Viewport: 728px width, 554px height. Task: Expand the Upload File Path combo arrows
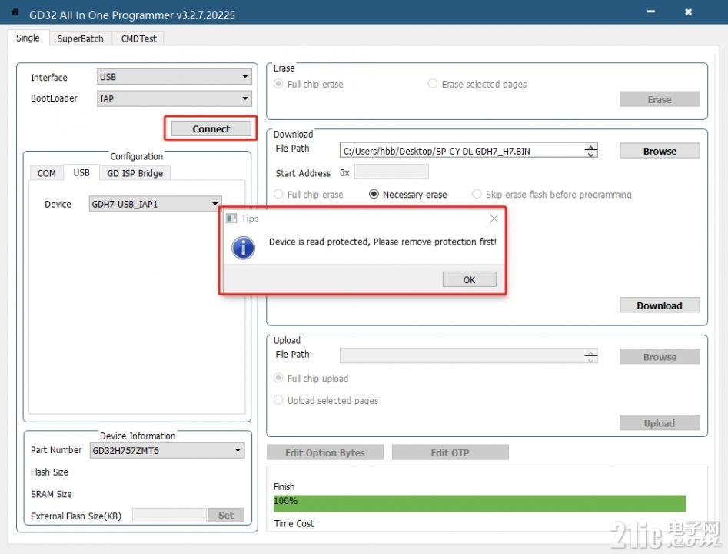(x=590, y=356)
